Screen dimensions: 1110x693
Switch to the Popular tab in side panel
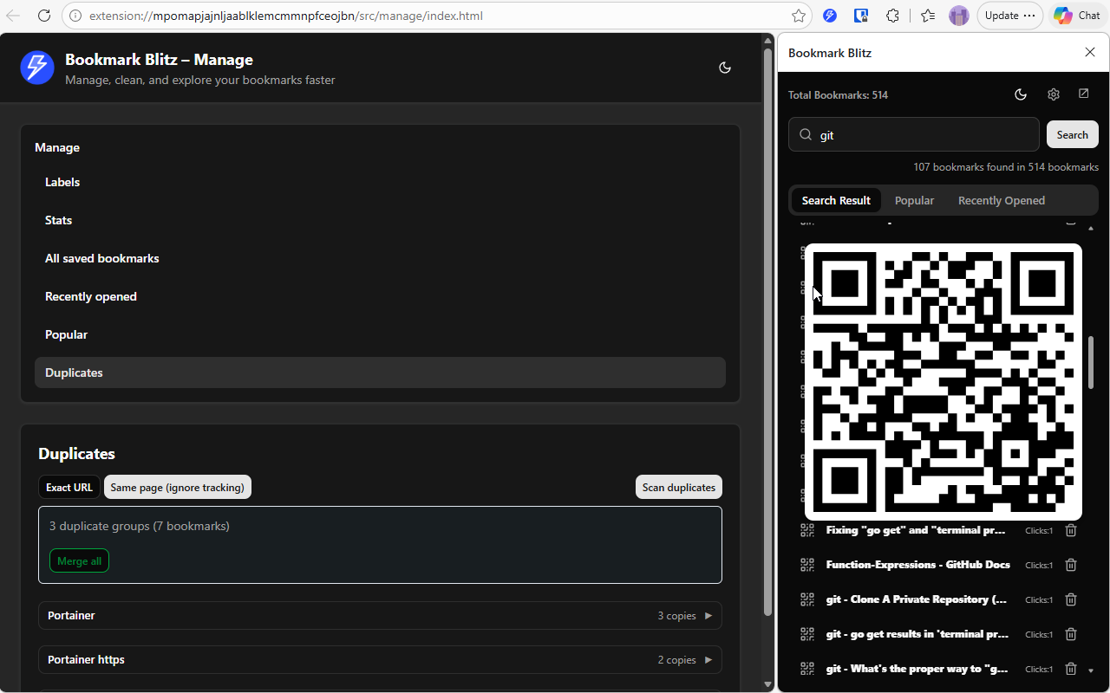pyautogui.click(x=914, y=200)
